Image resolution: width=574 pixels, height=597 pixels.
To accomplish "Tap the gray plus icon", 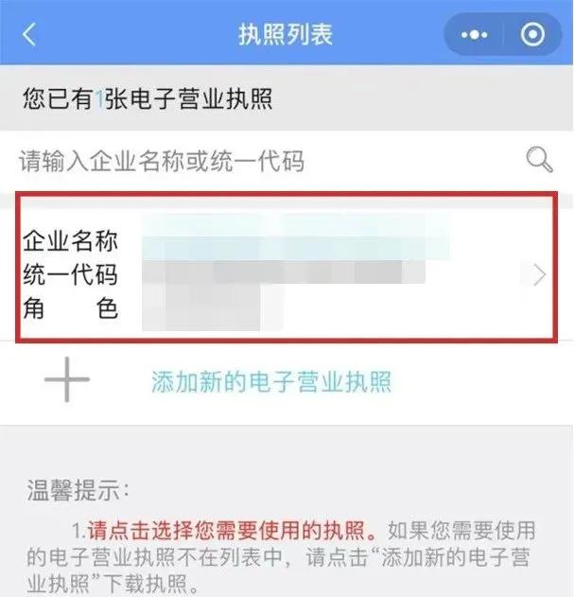I will (67, 379).
